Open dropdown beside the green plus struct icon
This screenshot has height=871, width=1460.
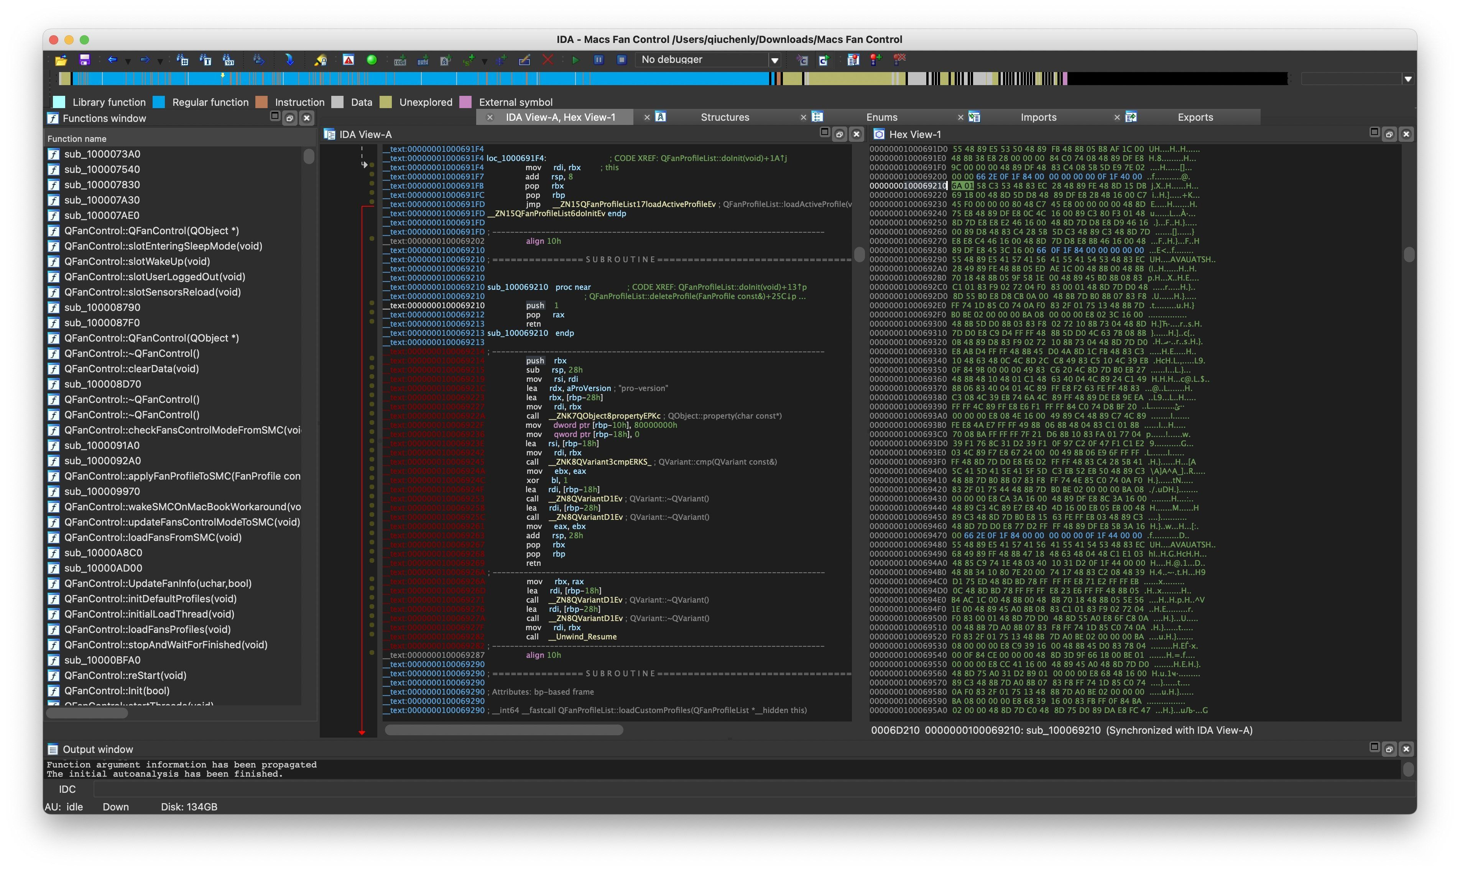pos(484,61)
